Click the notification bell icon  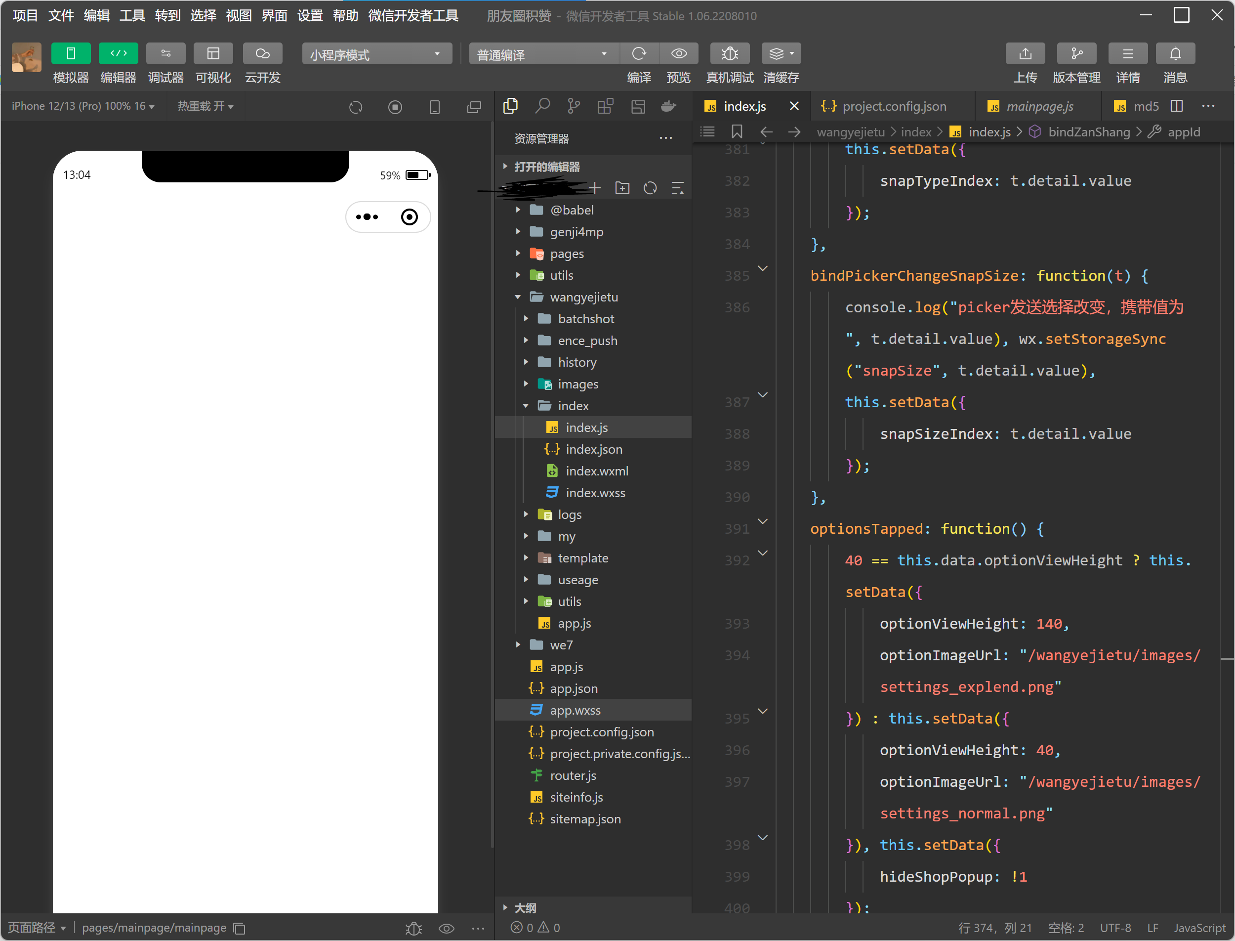[1175, 54]
